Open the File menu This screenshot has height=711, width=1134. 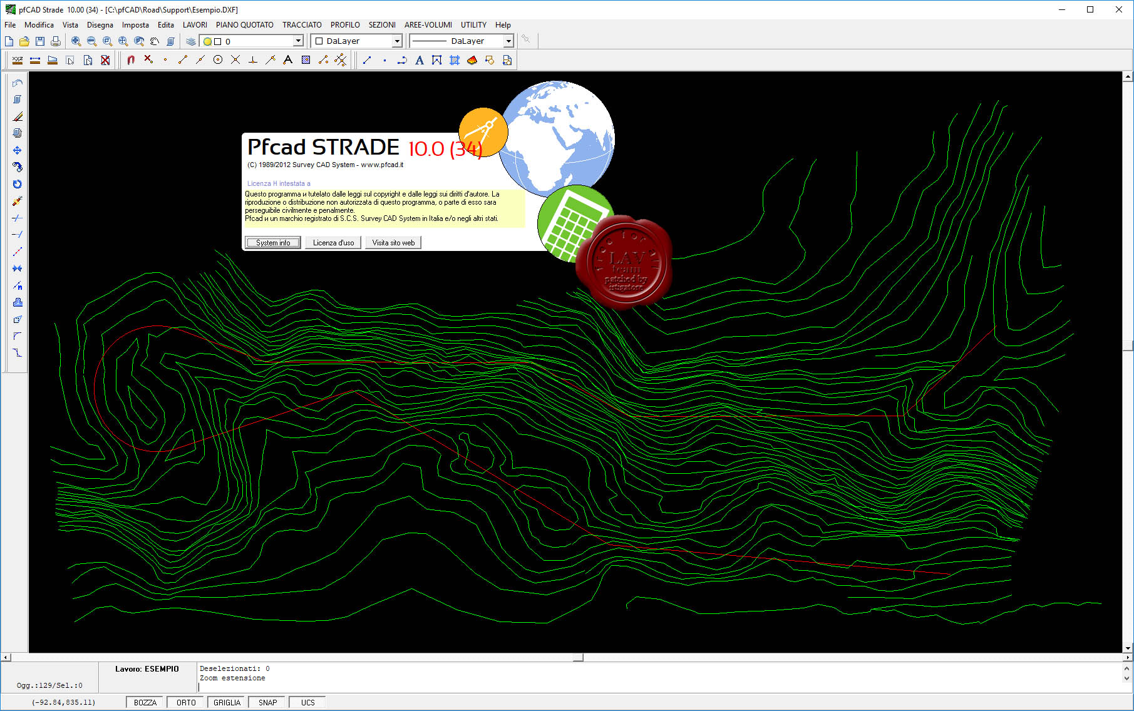pos(10,25)
